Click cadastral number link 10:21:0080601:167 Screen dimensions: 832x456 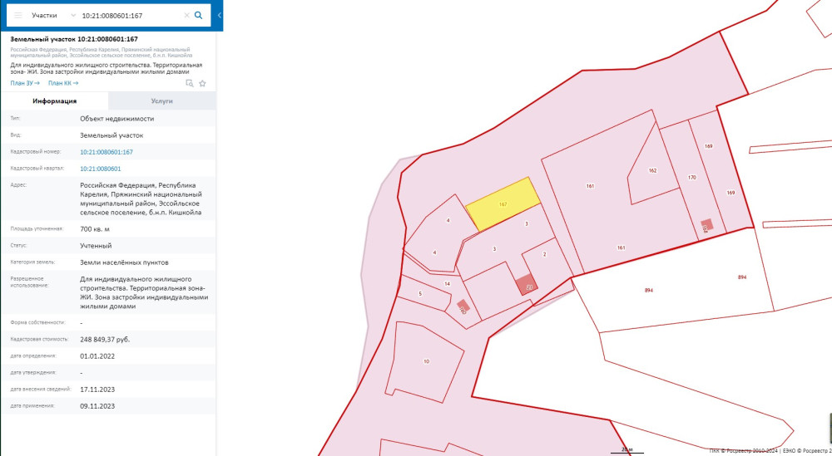[106, 152]
